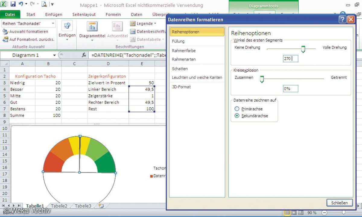Viewport: 362px width, 217px height.
Task: Click the formula bar with DATENREIHE formula
Action: pos(128,55)
